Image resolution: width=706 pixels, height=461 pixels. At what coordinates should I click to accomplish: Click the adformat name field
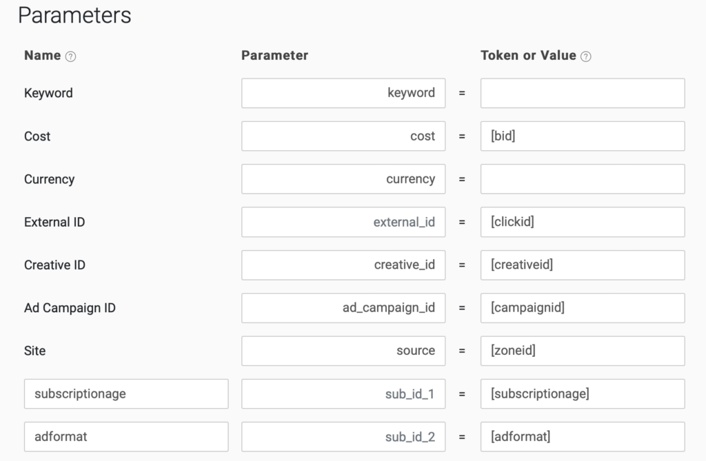tap(125, 437)
